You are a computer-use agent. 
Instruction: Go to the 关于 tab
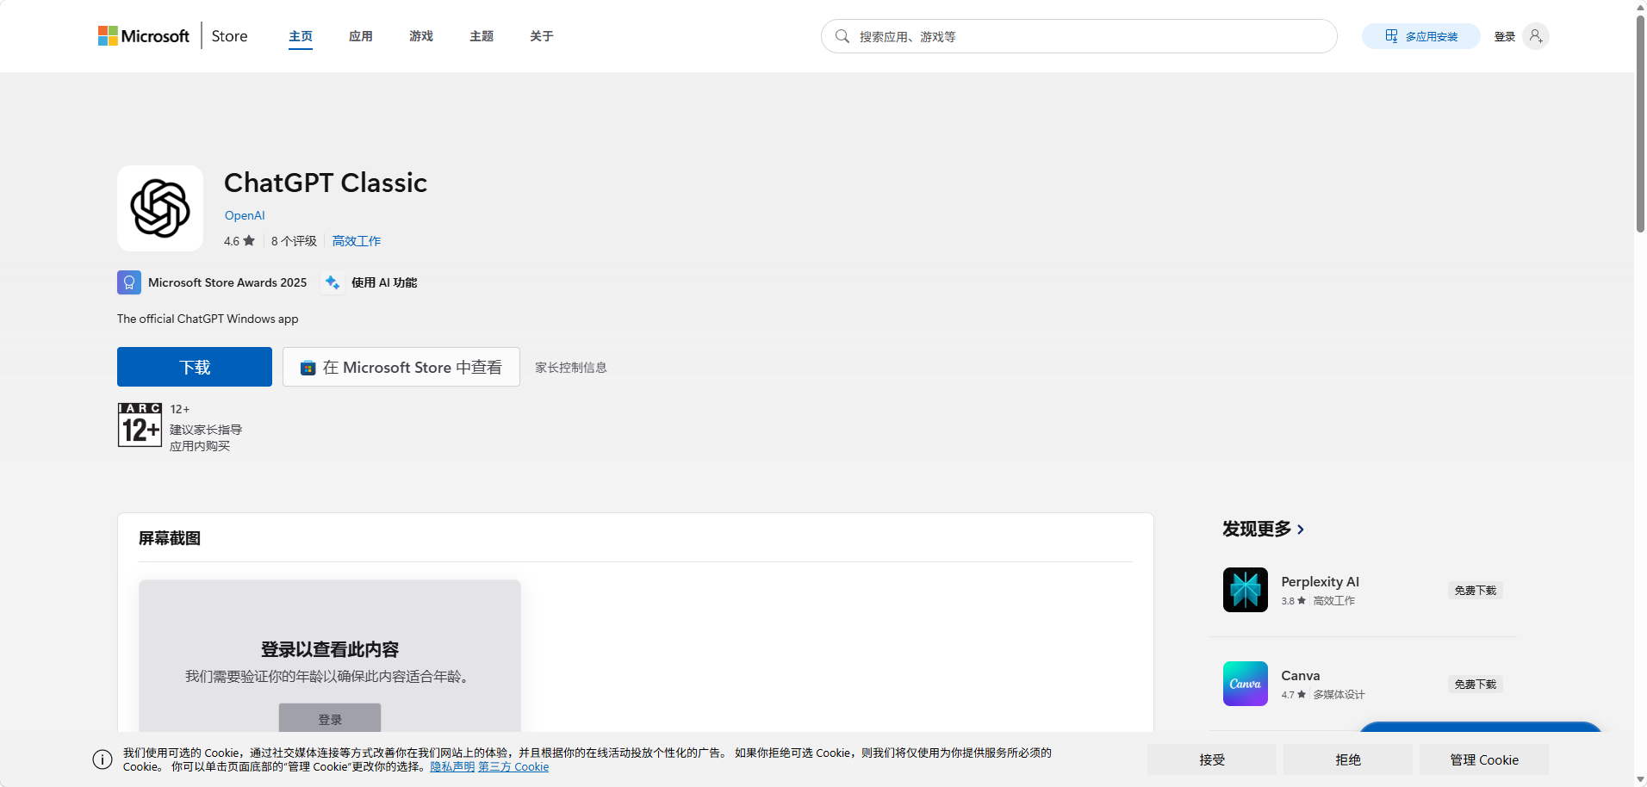pos(542,36)
